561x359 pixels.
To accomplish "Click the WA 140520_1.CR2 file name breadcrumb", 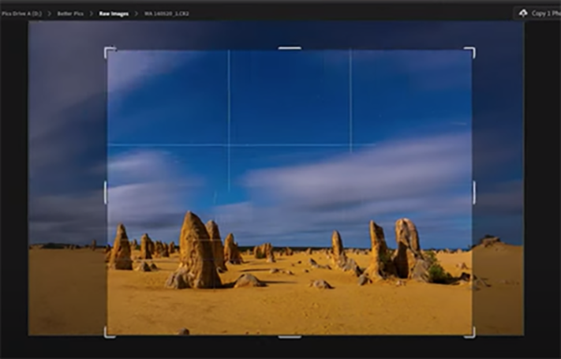I will point(166,14).
